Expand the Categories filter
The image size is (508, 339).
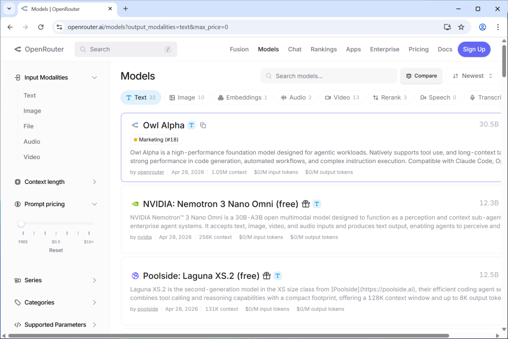click(x=56, y=302)
